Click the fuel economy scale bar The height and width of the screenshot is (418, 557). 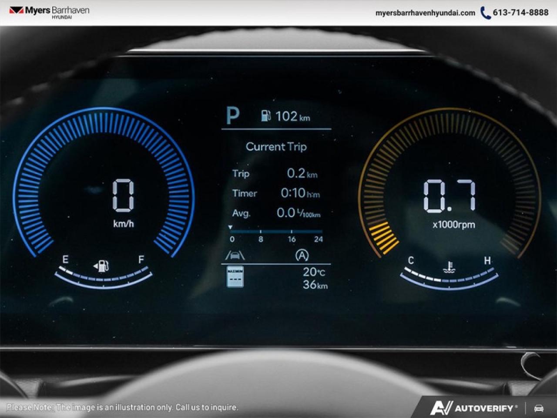(x=276, y=231)
